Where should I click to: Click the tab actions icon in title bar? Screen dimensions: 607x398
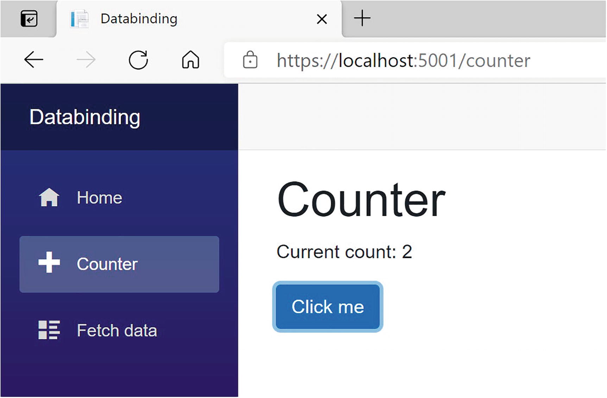click(29, 19)
